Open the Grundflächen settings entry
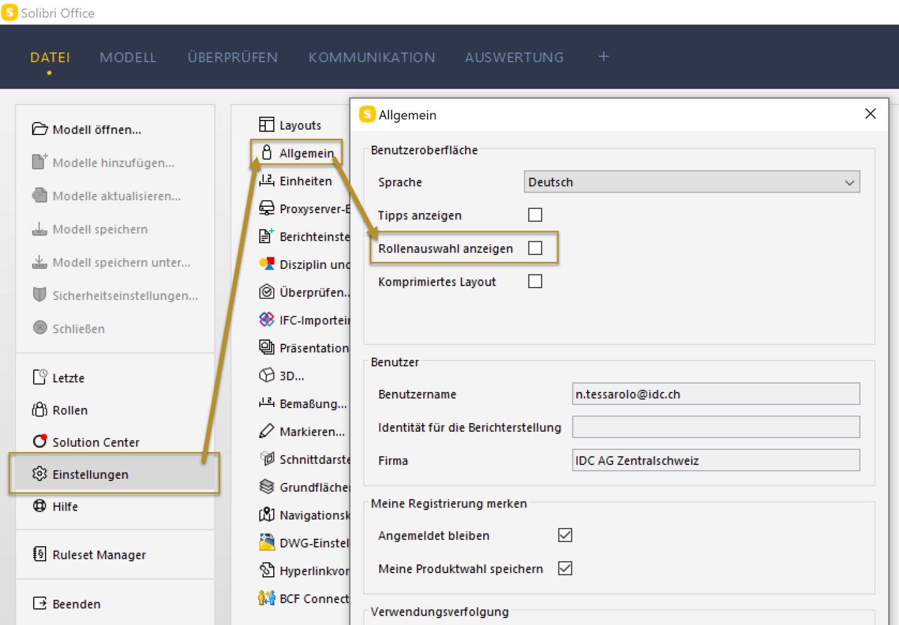Image resolution: width=899 pixels, height=625 pixels. point(303,487)
